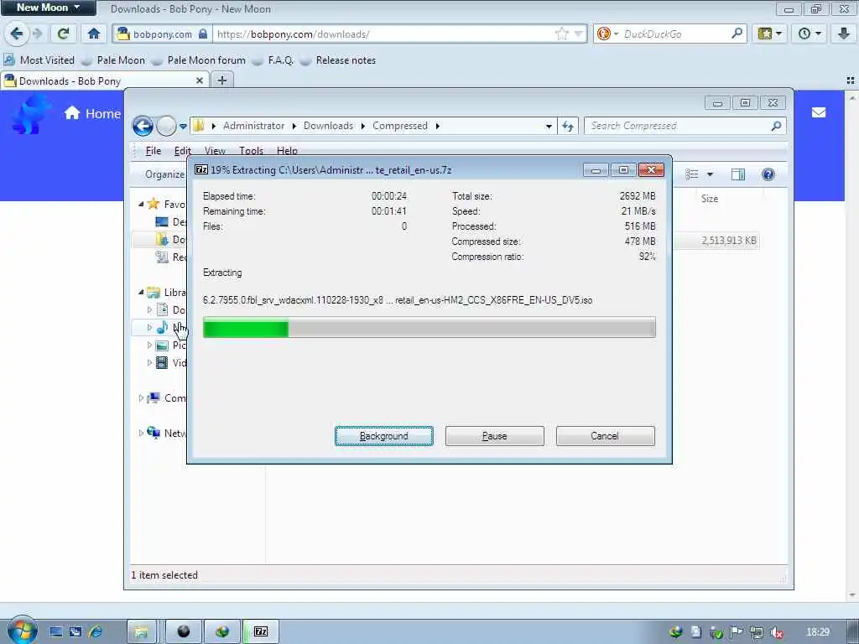Collapse the Libraries tree section
This screenshot has height=644, width=859.
(141, 293)
